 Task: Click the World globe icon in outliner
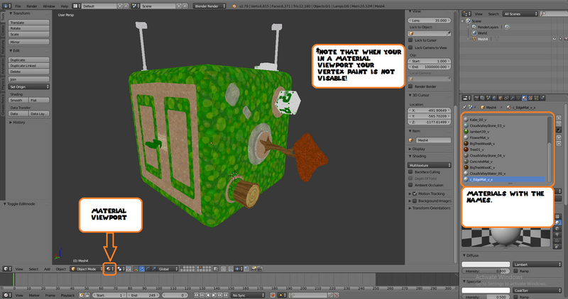coord(474,33)
